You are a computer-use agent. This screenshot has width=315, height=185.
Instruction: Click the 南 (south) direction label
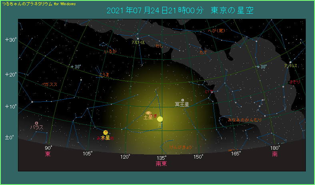tap(275, 154)
